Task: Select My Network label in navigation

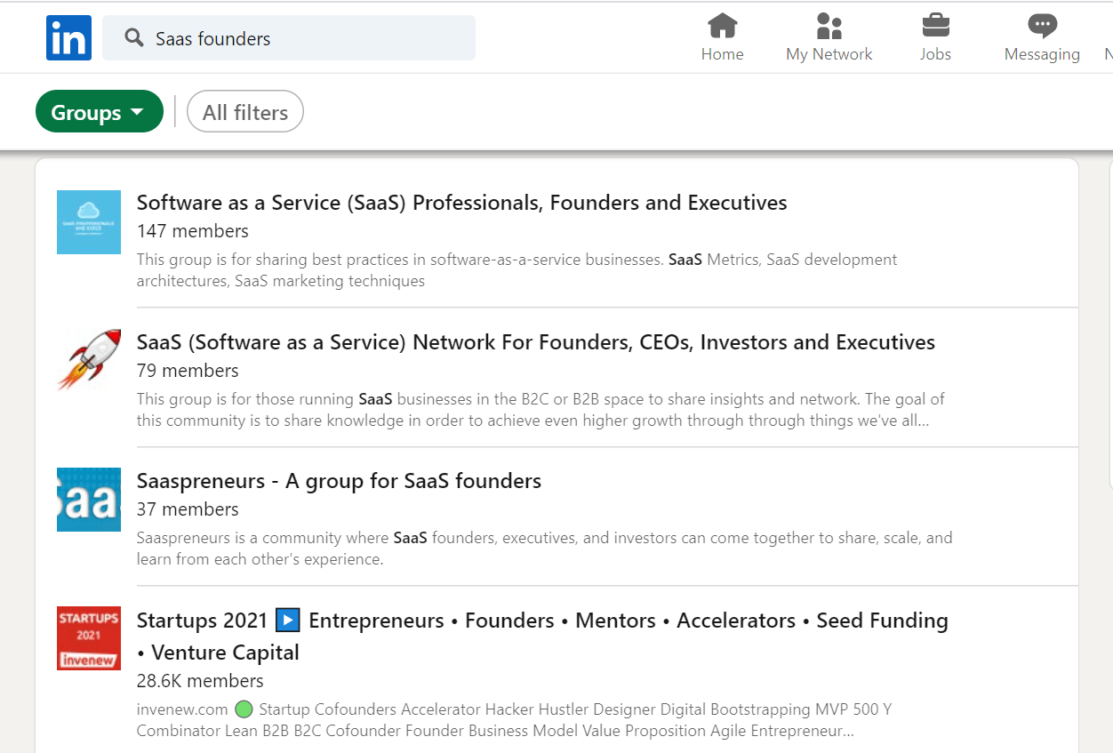Action: (x=829, y=54)
